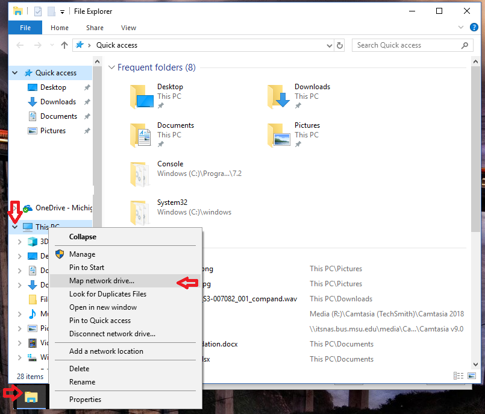This screenshot has height=414, width=485.
Task: Switch to large thumbnails view in status bar
Action: coord(471,375)
